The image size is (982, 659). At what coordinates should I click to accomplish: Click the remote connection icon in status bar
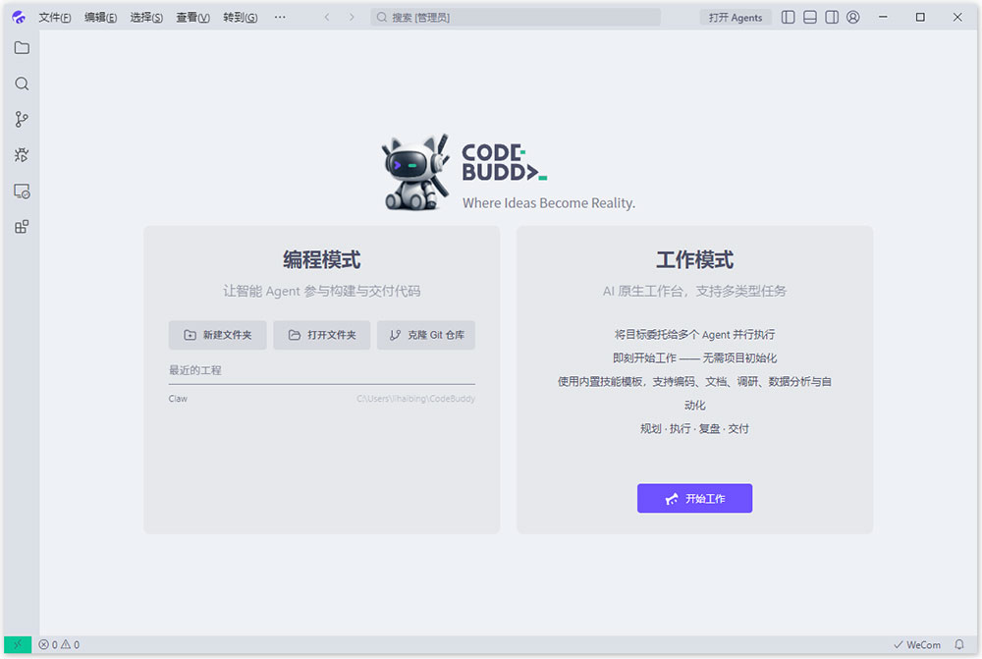pyautogui.click(x=19, y=644)
